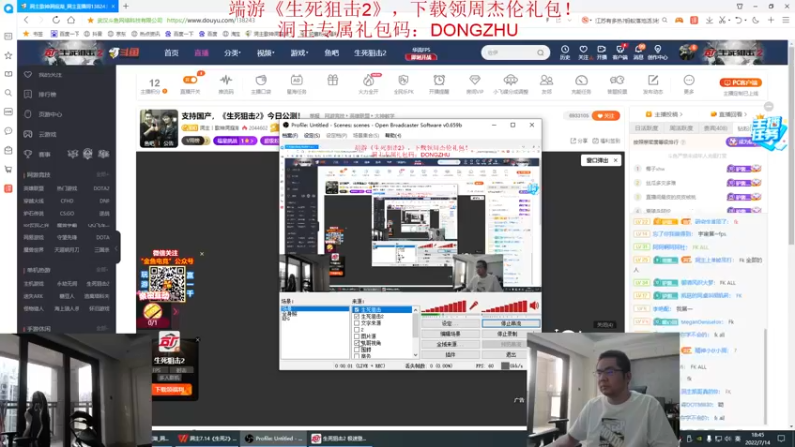
Task: Toggle the 鬼哥视角 source checkbox in OBS
Action: click(x=357, y=343)
